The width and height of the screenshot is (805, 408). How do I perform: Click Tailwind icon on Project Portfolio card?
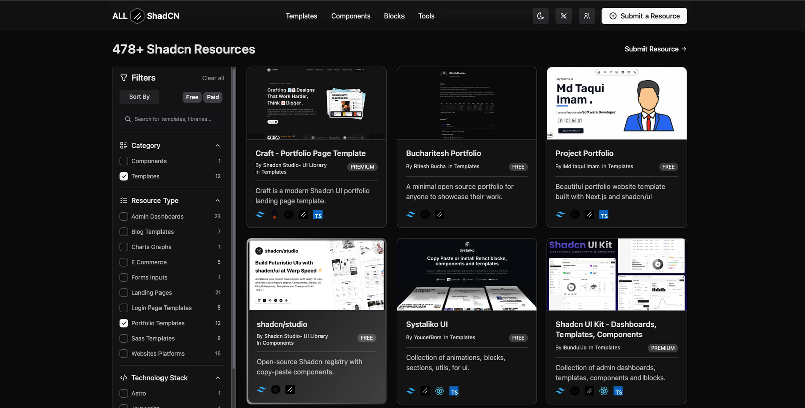(x=560, y=215)
